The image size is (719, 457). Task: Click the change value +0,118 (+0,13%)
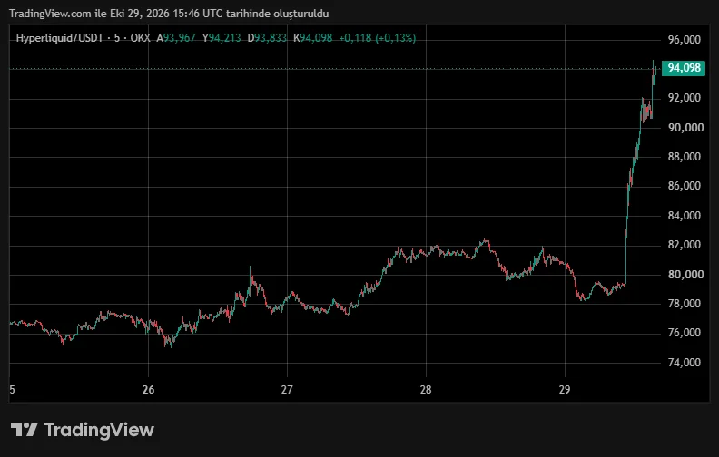pos(377,38)
